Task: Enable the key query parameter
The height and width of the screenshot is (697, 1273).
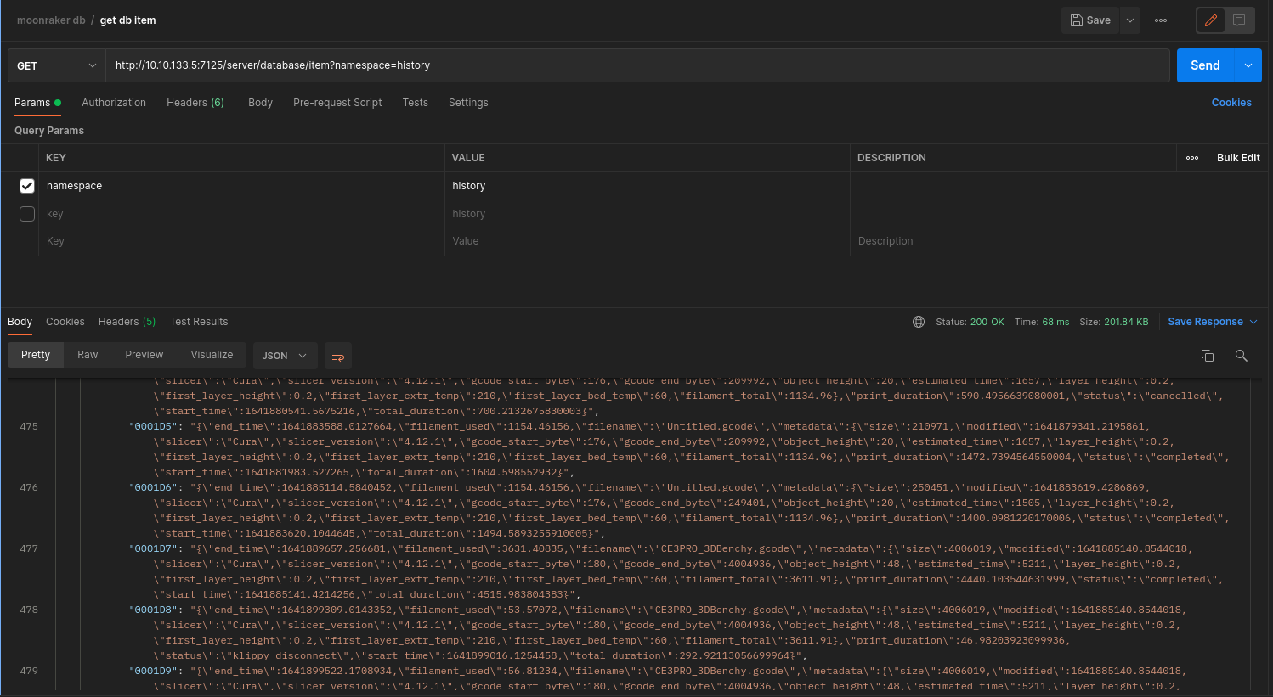Action: tap(26, 213)
